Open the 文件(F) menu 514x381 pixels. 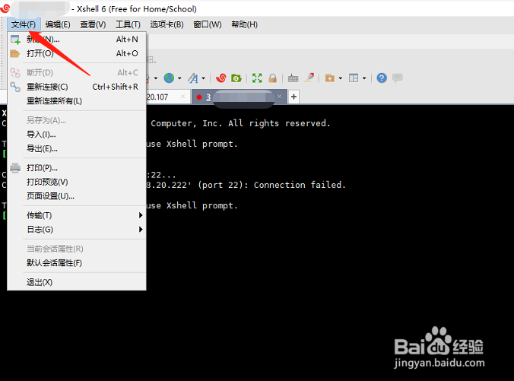pyautogui.click(x=24, y=24)
